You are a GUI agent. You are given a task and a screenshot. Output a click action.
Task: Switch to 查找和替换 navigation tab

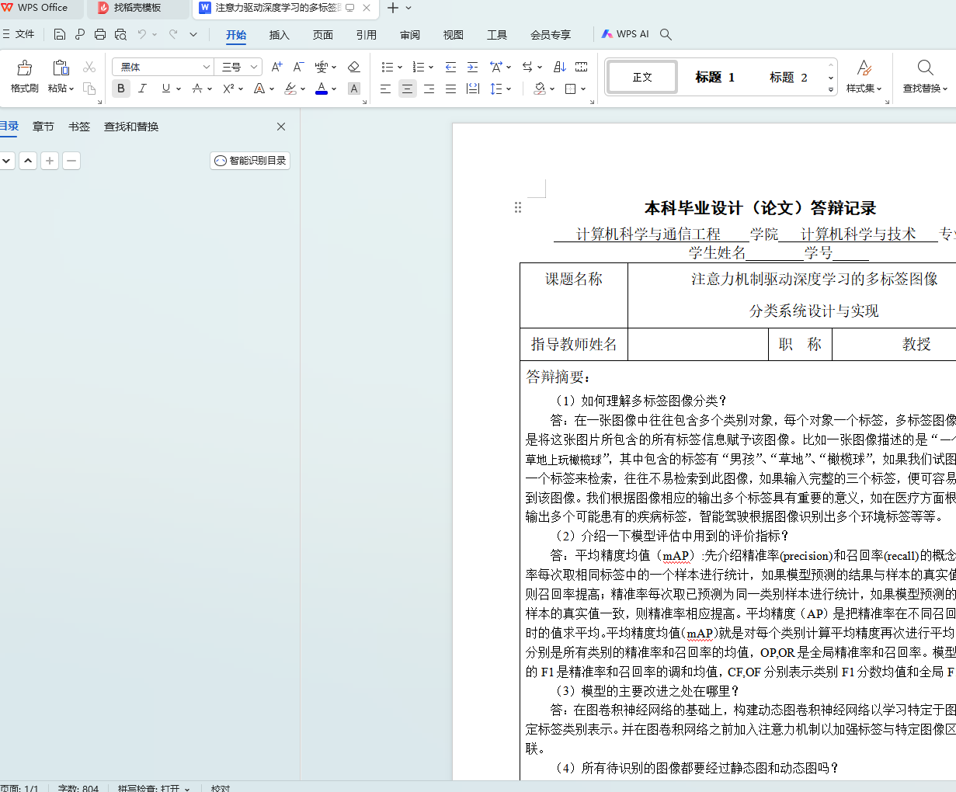131,127
